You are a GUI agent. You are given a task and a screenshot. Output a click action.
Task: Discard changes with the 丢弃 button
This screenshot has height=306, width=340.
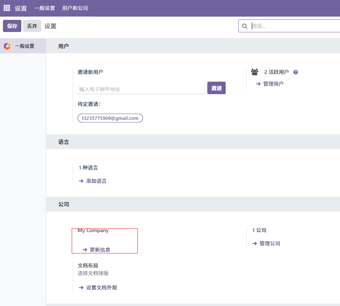point(32,26)
